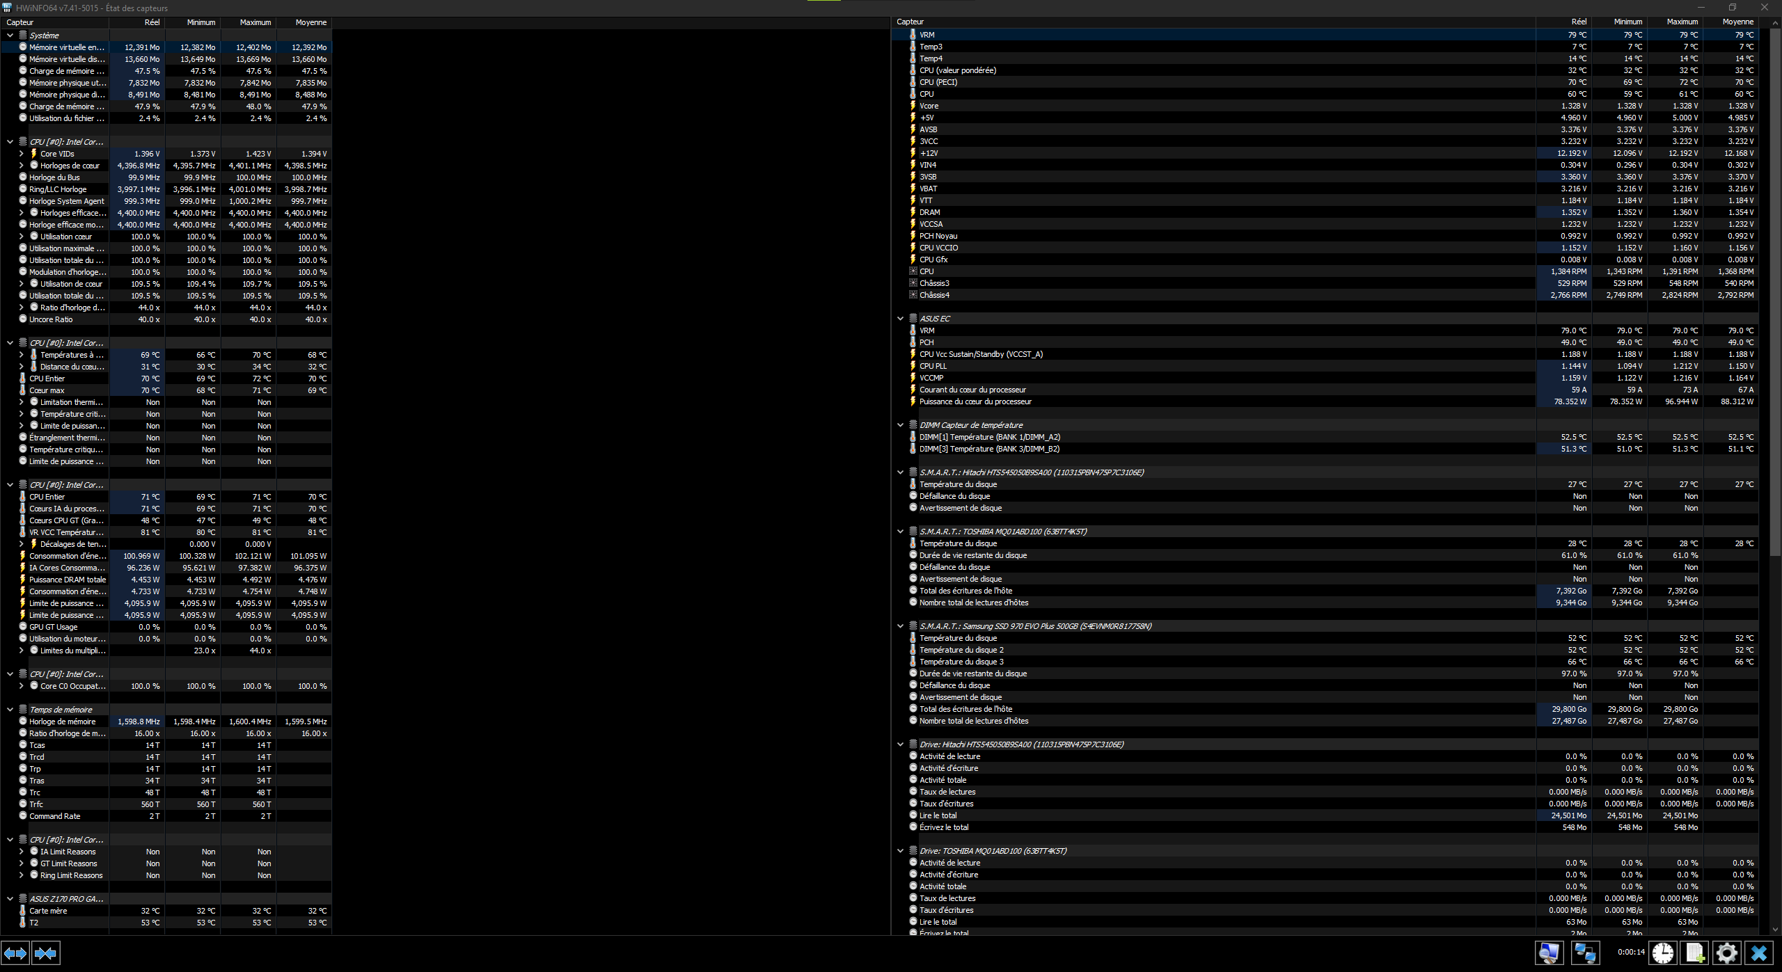The width and height of the screenshot is (1782, 972).
Task: Collapse the DIMM Capteur de température group
Action: (x=900, y=425)
